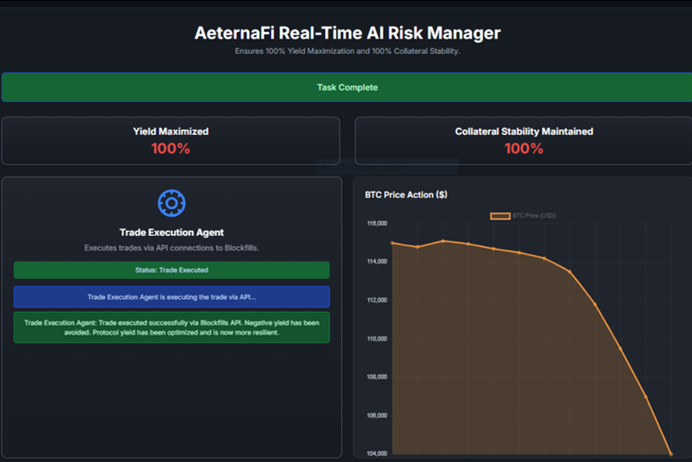Click the 'Trade executed successfully via Blockfills' message
The width and height of the screenshot is (692, 462).
tap(171, 328)
